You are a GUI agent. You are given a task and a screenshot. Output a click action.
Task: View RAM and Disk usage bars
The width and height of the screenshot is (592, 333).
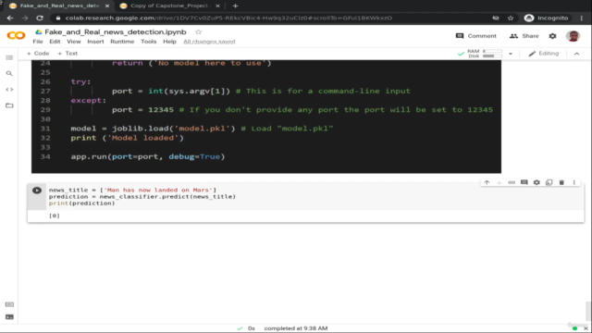[x=485, y=54]
